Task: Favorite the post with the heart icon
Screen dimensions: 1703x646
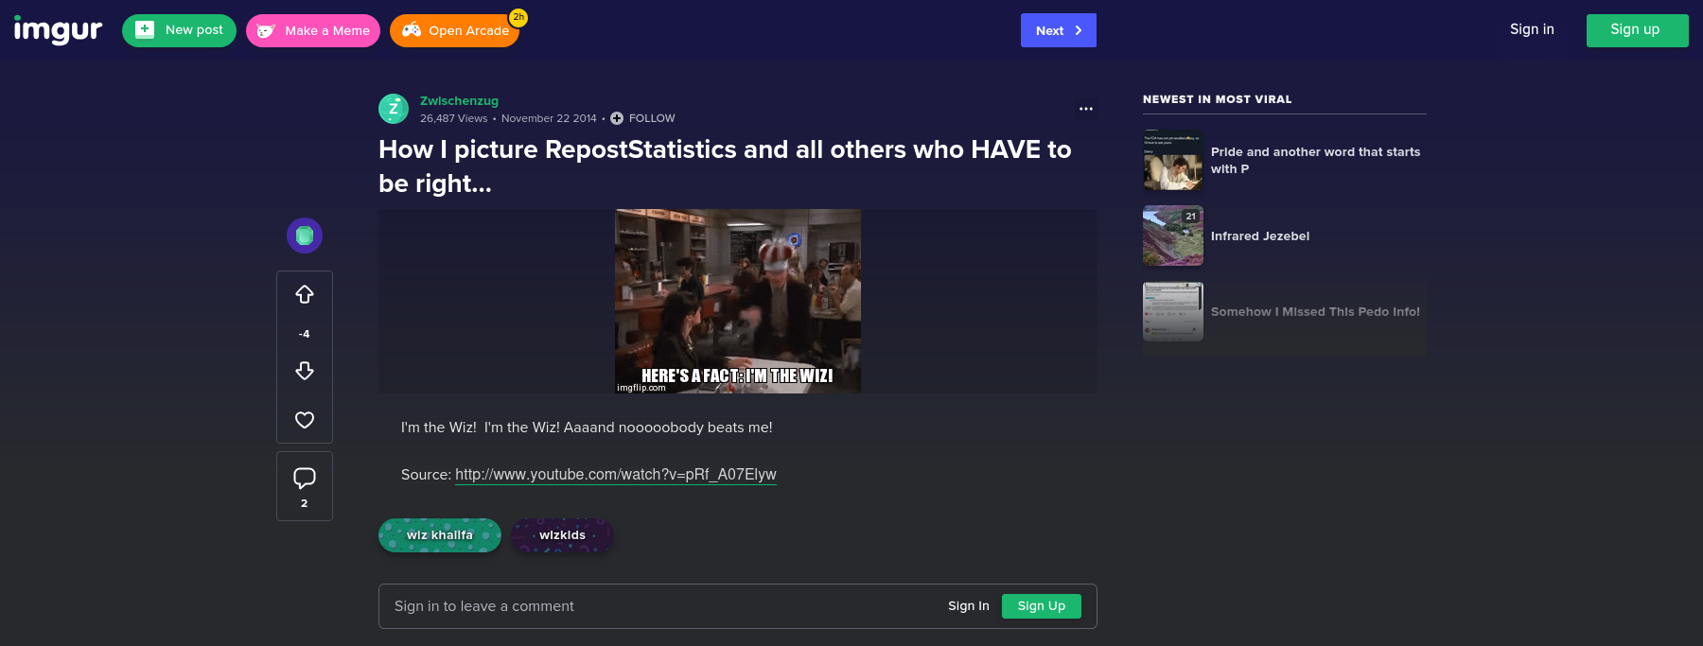Action: click(305, 420)
